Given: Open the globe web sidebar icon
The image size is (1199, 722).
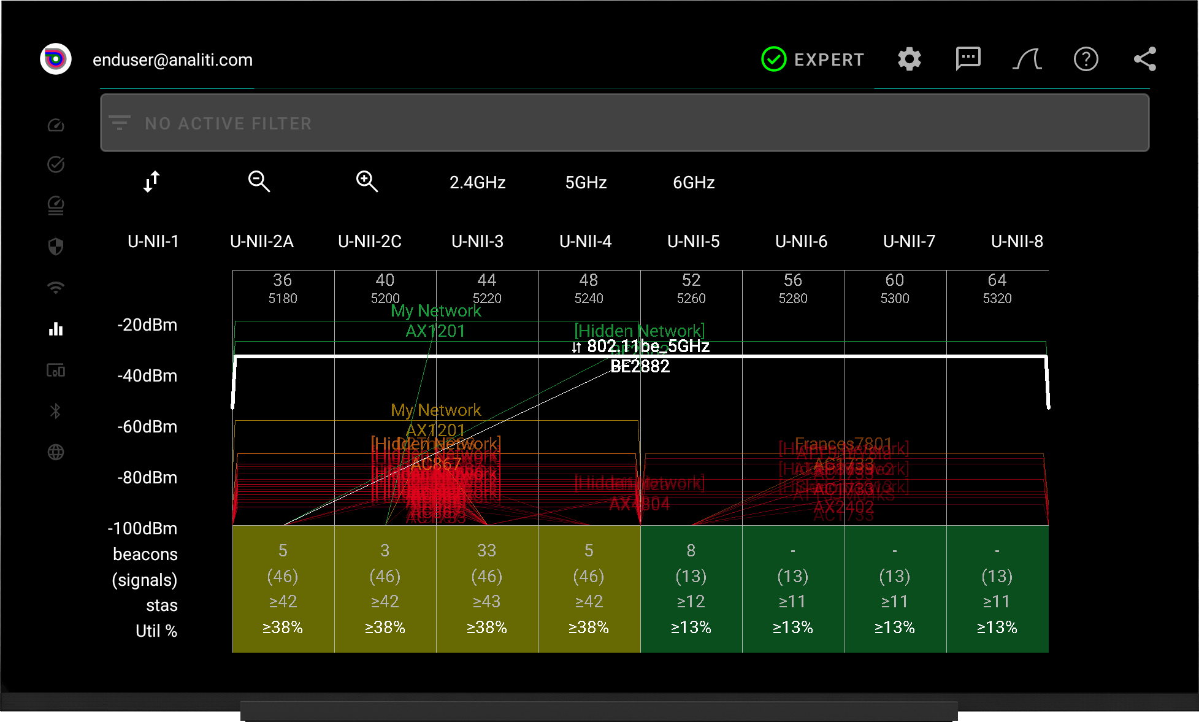Looking at the screenshot, I should [56, 452].
